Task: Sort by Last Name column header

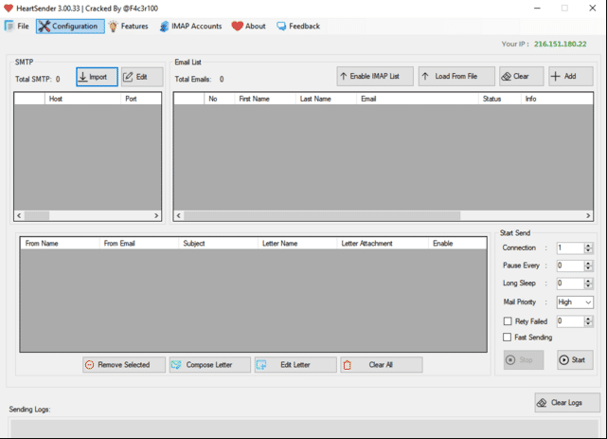Action: (x=326, y=99)
